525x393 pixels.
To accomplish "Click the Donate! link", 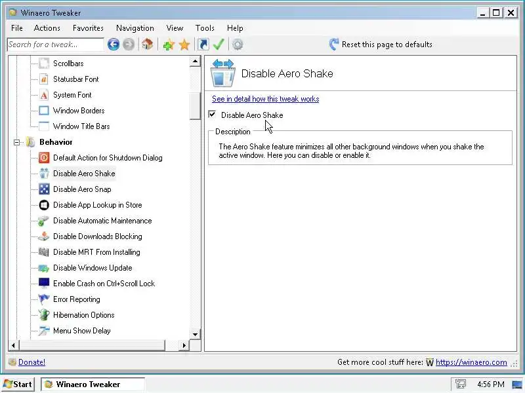I will [31, 362].
